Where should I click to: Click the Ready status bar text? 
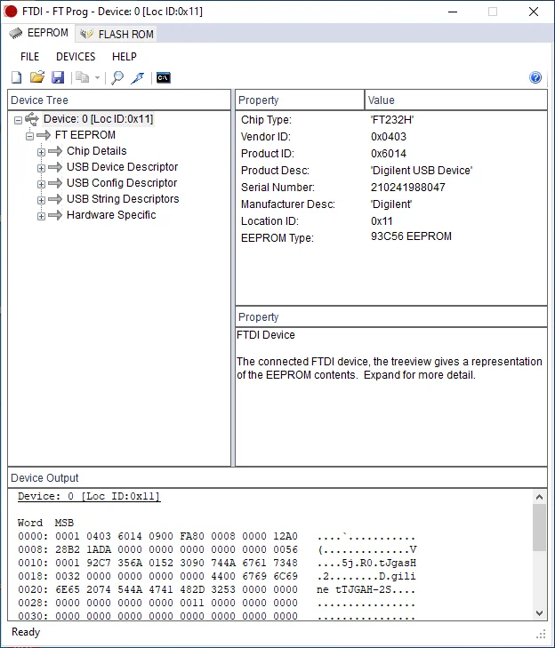click(x=26, y=632)
